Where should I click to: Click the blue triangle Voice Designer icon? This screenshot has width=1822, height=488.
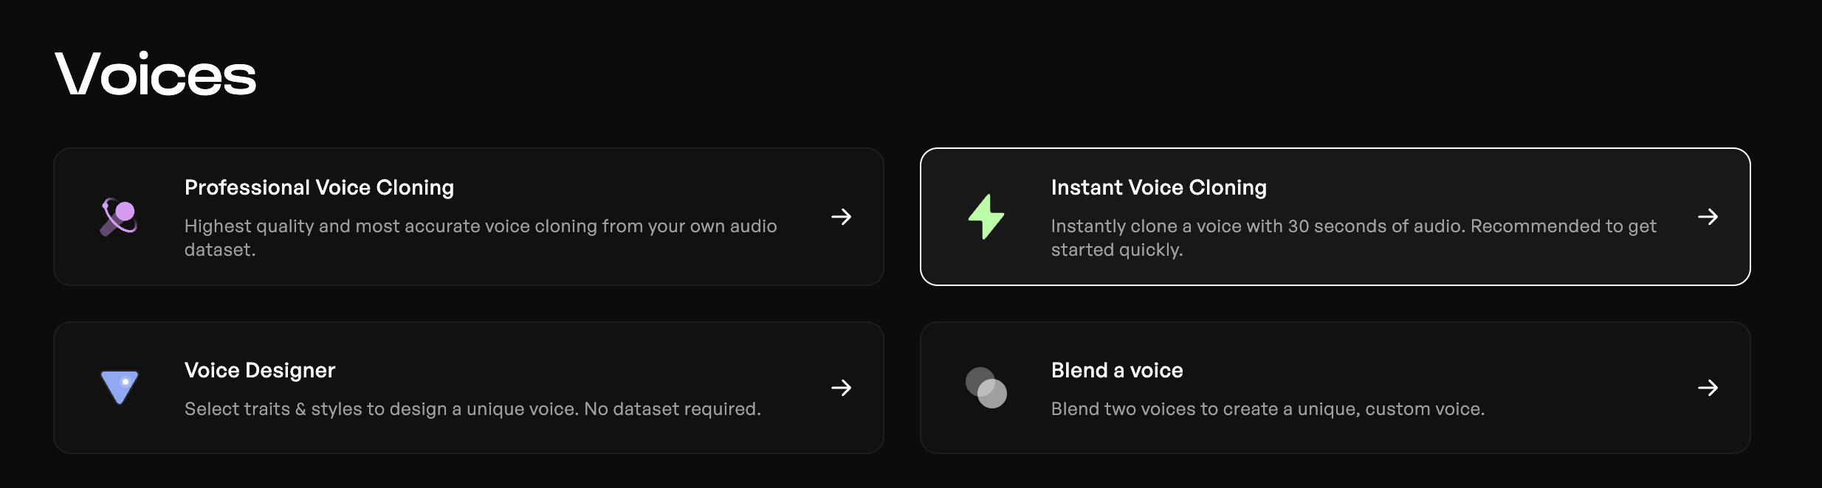pyautogui.click(x=120, y=387)
